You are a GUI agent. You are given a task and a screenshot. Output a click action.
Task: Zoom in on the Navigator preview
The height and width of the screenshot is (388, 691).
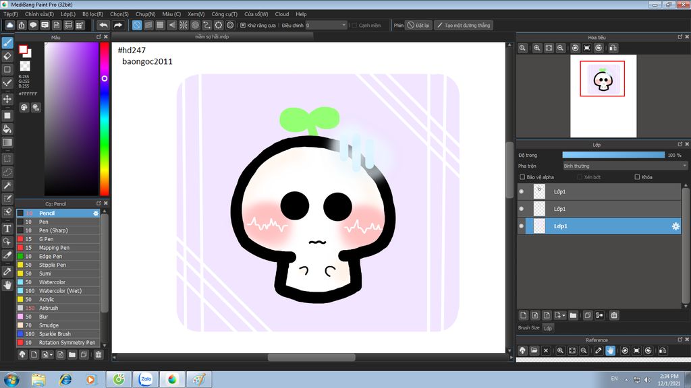tap(536, 48)
